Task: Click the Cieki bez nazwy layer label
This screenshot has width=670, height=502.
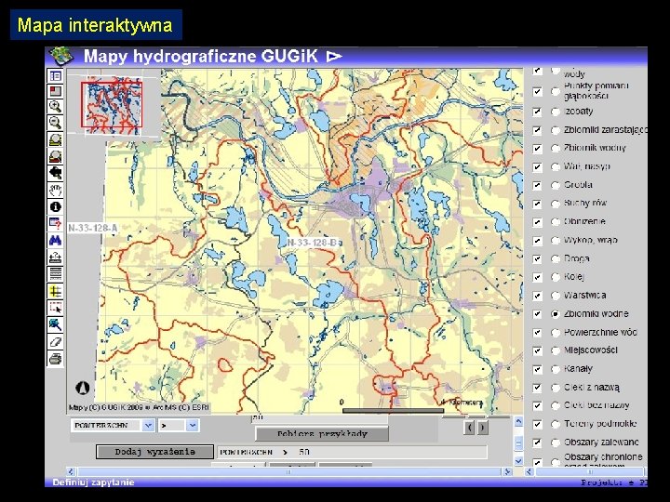Action: [596, 405]
